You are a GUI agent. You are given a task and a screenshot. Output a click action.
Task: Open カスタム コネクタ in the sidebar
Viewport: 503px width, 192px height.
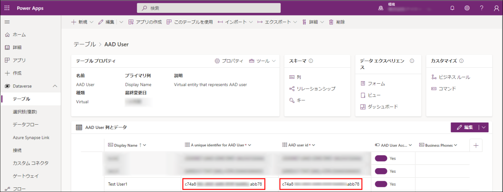click(30, 163)
